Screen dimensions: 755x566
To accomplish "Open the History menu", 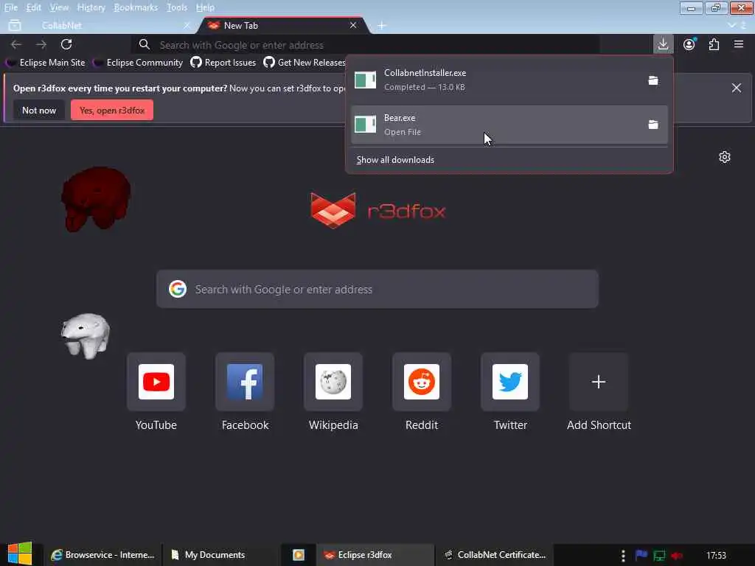I will (x=91, y=7).
